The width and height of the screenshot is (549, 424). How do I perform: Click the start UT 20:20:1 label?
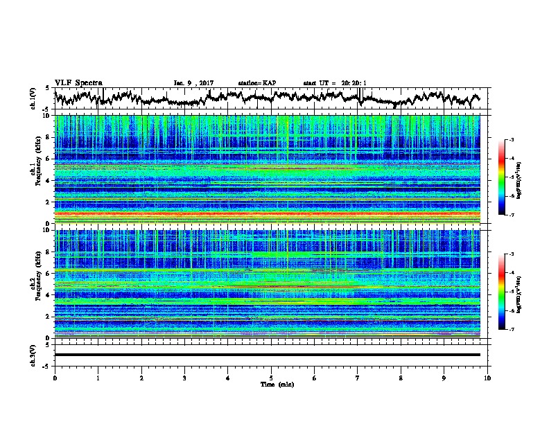[335, 83]
